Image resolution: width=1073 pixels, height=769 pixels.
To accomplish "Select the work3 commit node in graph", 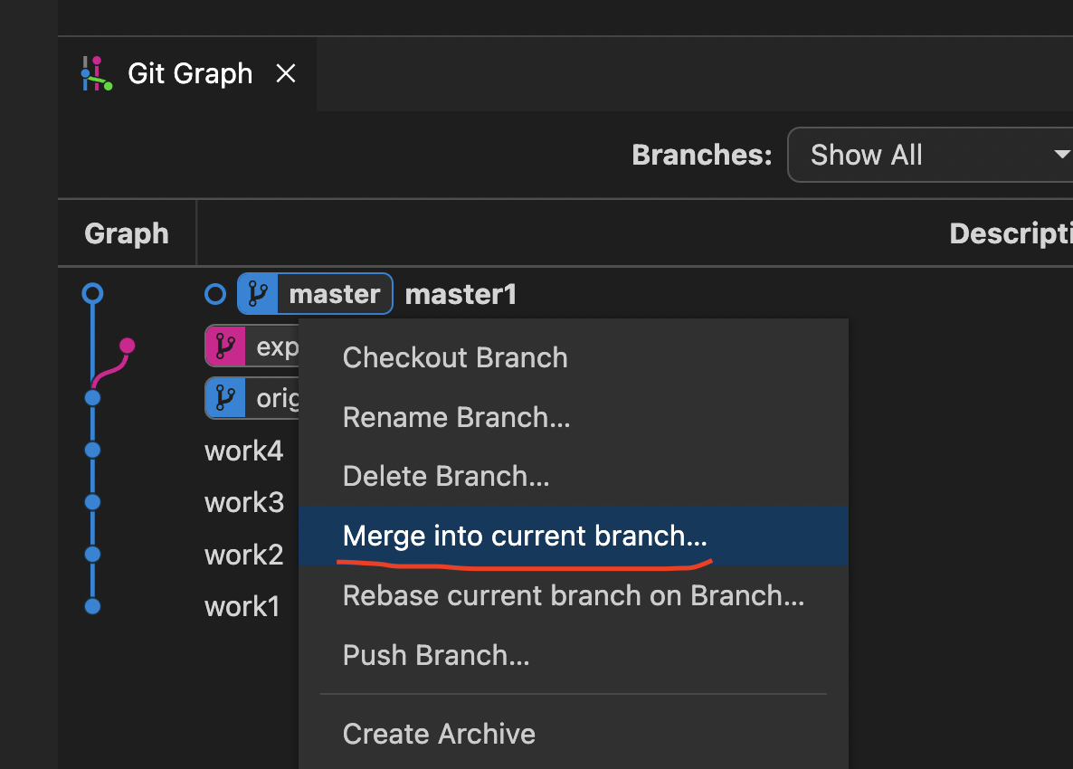I will pos(92,502).
